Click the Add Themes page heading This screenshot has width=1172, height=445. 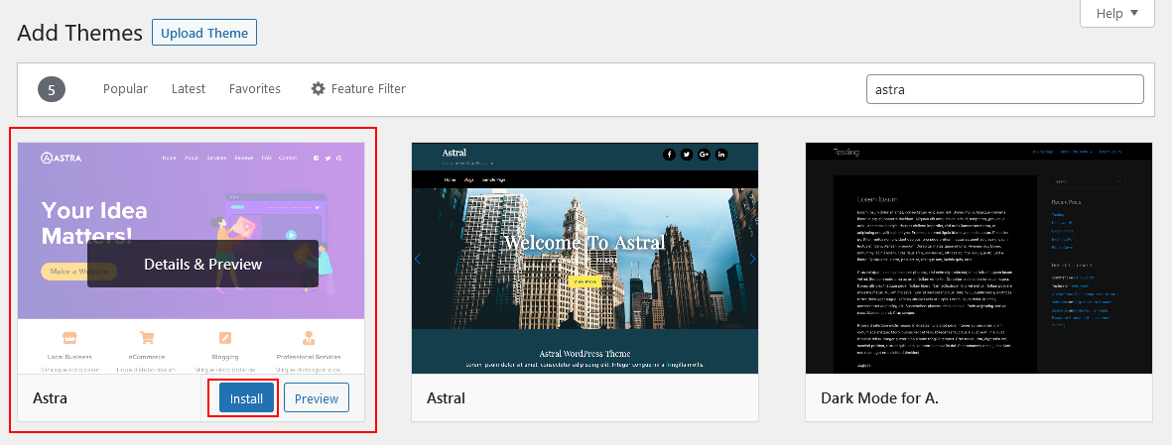tap(80, 33)
